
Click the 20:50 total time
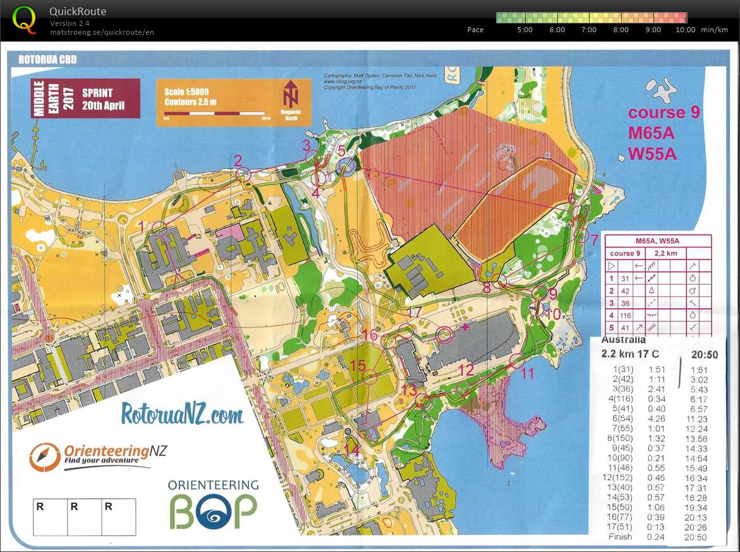click(x=704, y=355)
